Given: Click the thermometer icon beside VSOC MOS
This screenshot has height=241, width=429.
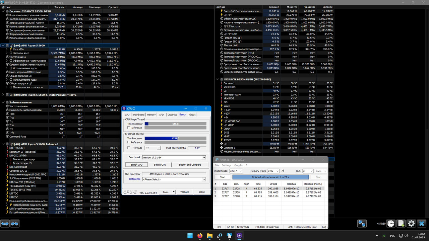Looking at the screenshot, I should 221,87.
